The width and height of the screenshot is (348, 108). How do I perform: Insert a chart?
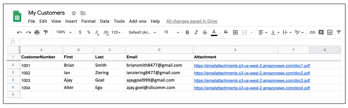(x=330, y=32)
